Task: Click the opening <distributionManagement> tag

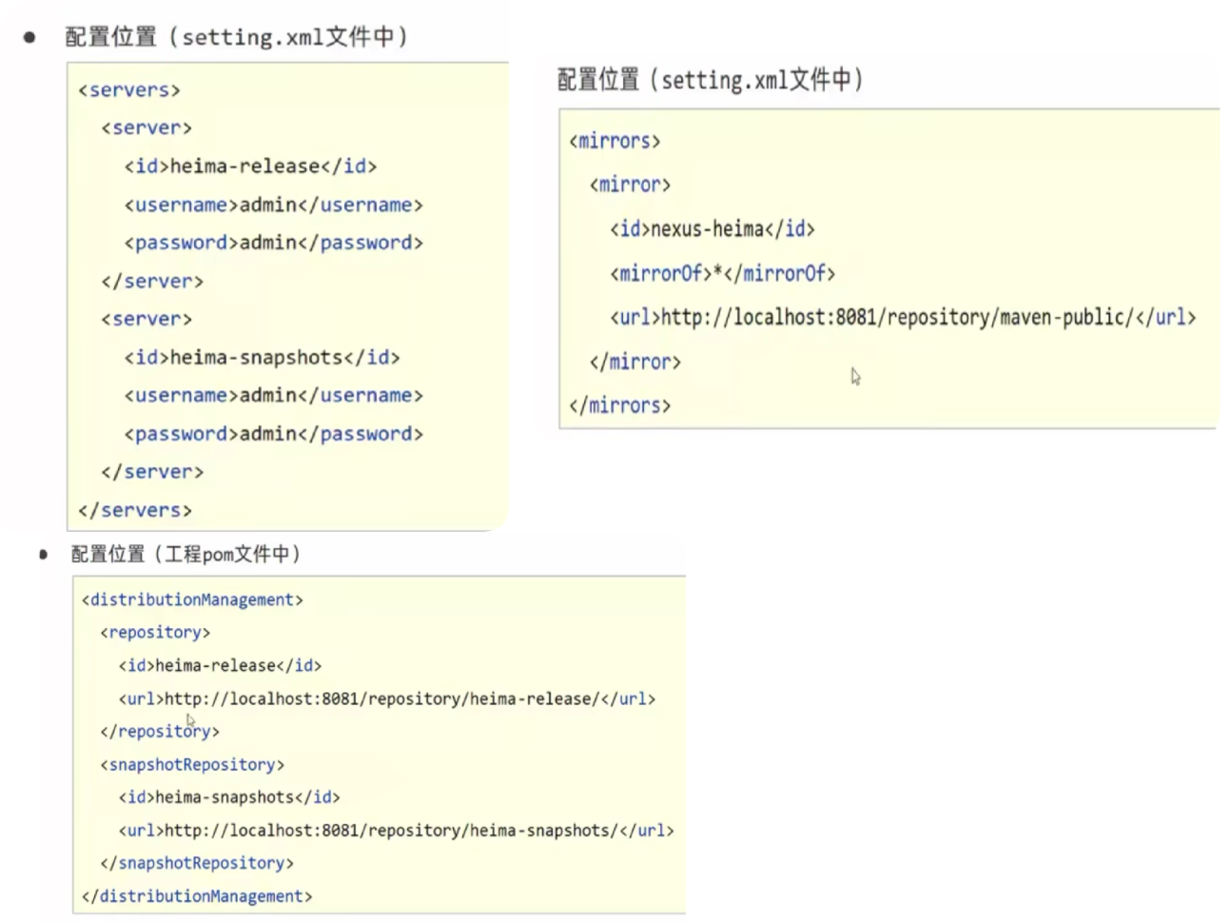Action: (192, 600)
